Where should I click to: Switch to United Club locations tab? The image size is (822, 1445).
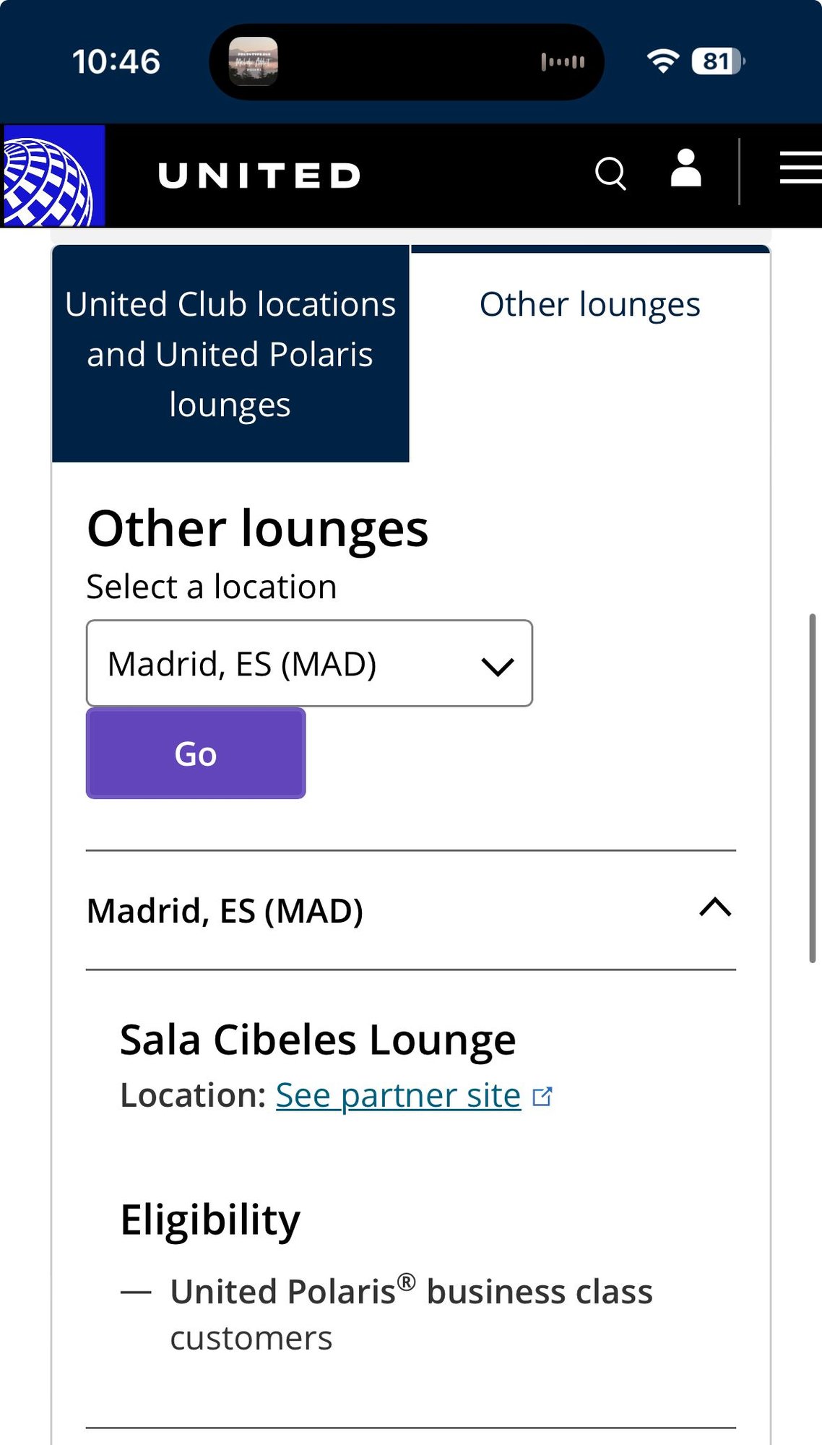tap(230, 354)
